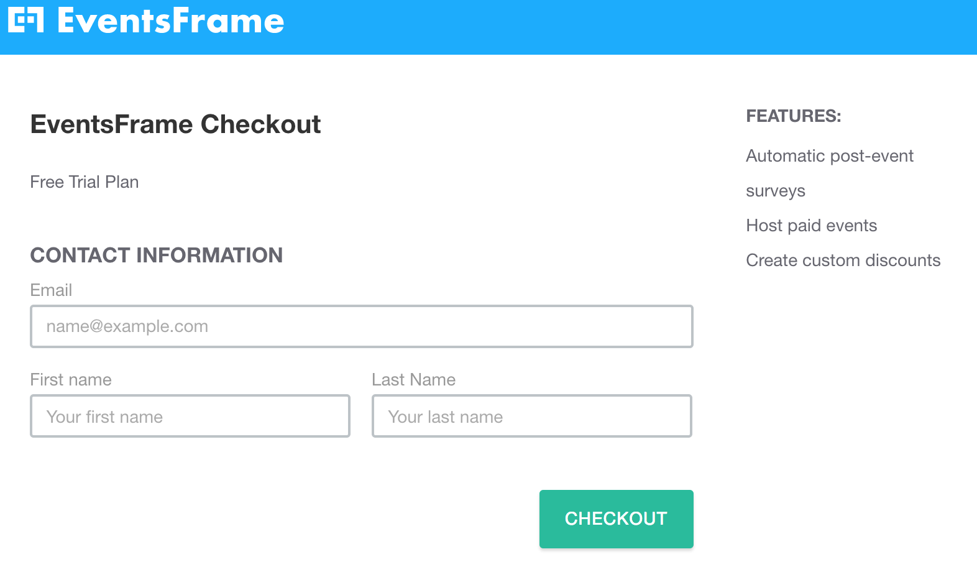Click the EventsFrame logo icon
Image resolution: width=977 pixels, height=567 pixels.
click(x=26, y=20)
